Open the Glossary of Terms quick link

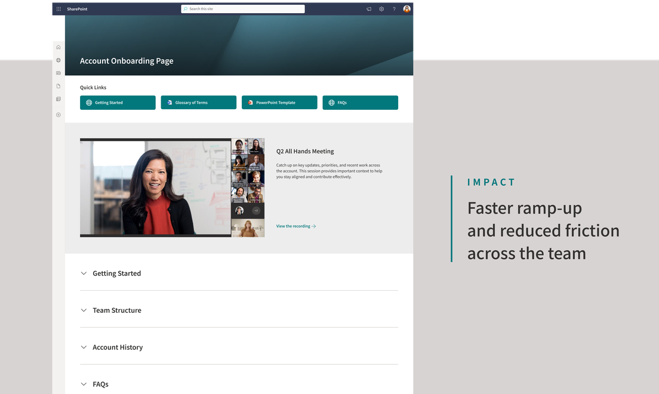click(198, 102)
